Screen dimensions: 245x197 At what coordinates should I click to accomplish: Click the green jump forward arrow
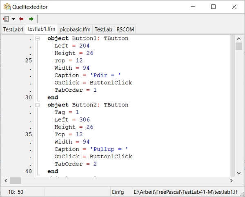click(31, 19)
